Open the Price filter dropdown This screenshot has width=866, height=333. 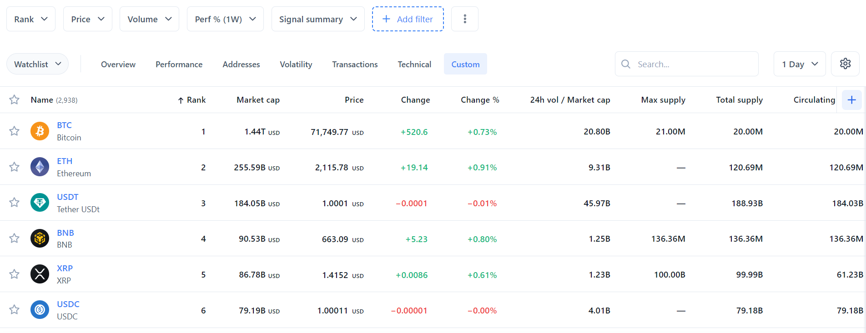tap(88, 19)
